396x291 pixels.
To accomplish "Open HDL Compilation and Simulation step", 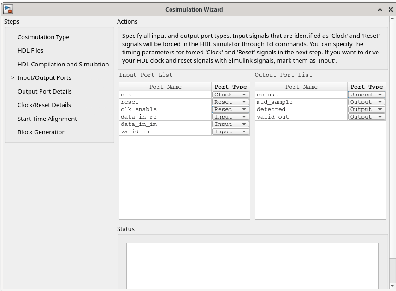I will (63, 65).
